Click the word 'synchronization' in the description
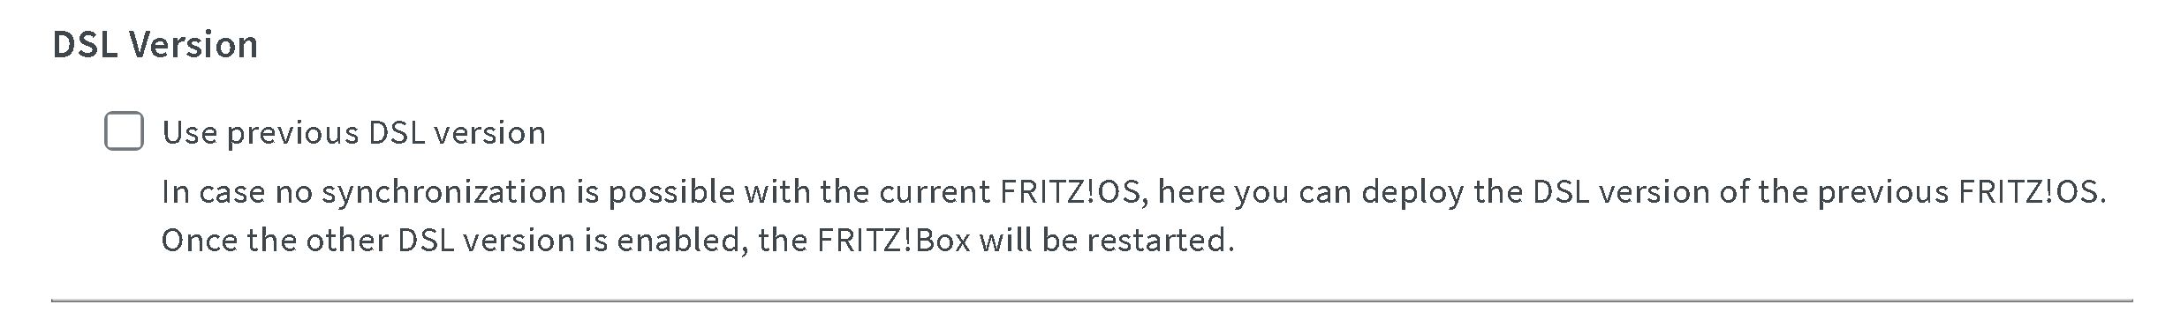The width and height of the screenshot is (2158, 327). pyautogui.click(x=443, y=192)
